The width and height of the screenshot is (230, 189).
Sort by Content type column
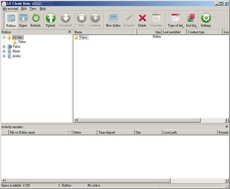click(x=205, y=32)
